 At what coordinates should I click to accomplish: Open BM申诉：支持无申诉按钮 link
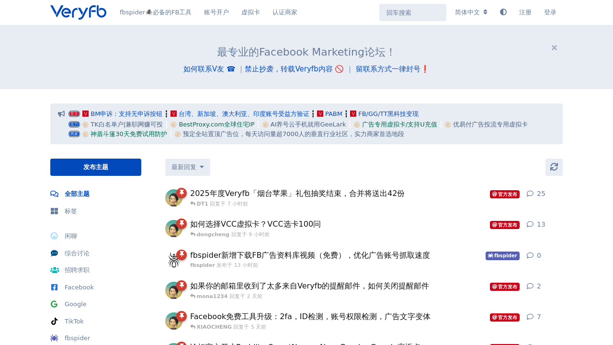tap(126, 114)
